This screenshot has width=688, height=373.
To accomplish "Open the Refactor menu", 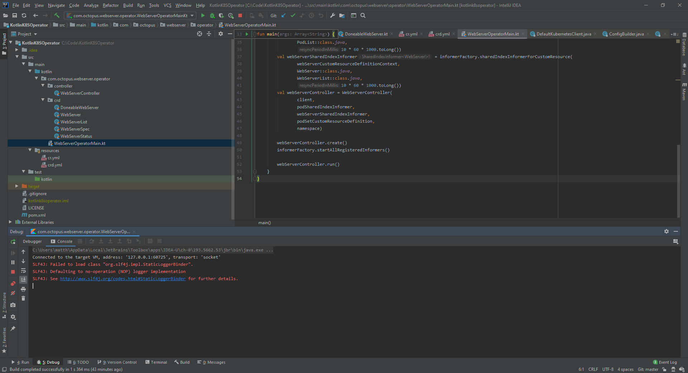I will pyautogui.click(x=110, y=5).
